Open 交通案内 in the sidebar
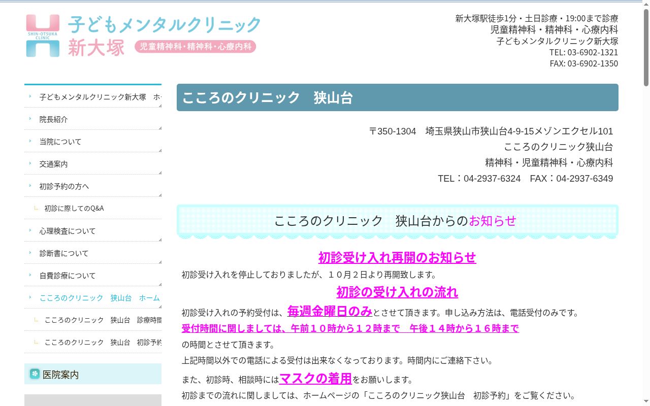This screenshot has width=650, height=406. [x=93, y=164]
